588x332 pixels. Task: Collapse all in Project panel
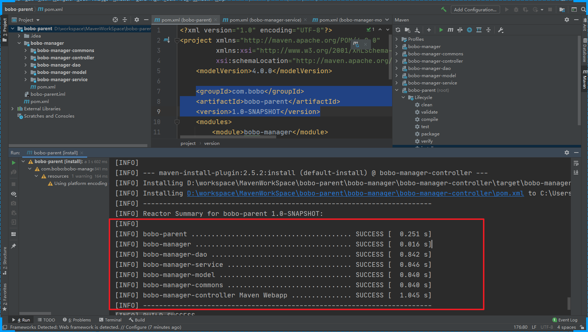coord(125,20)
